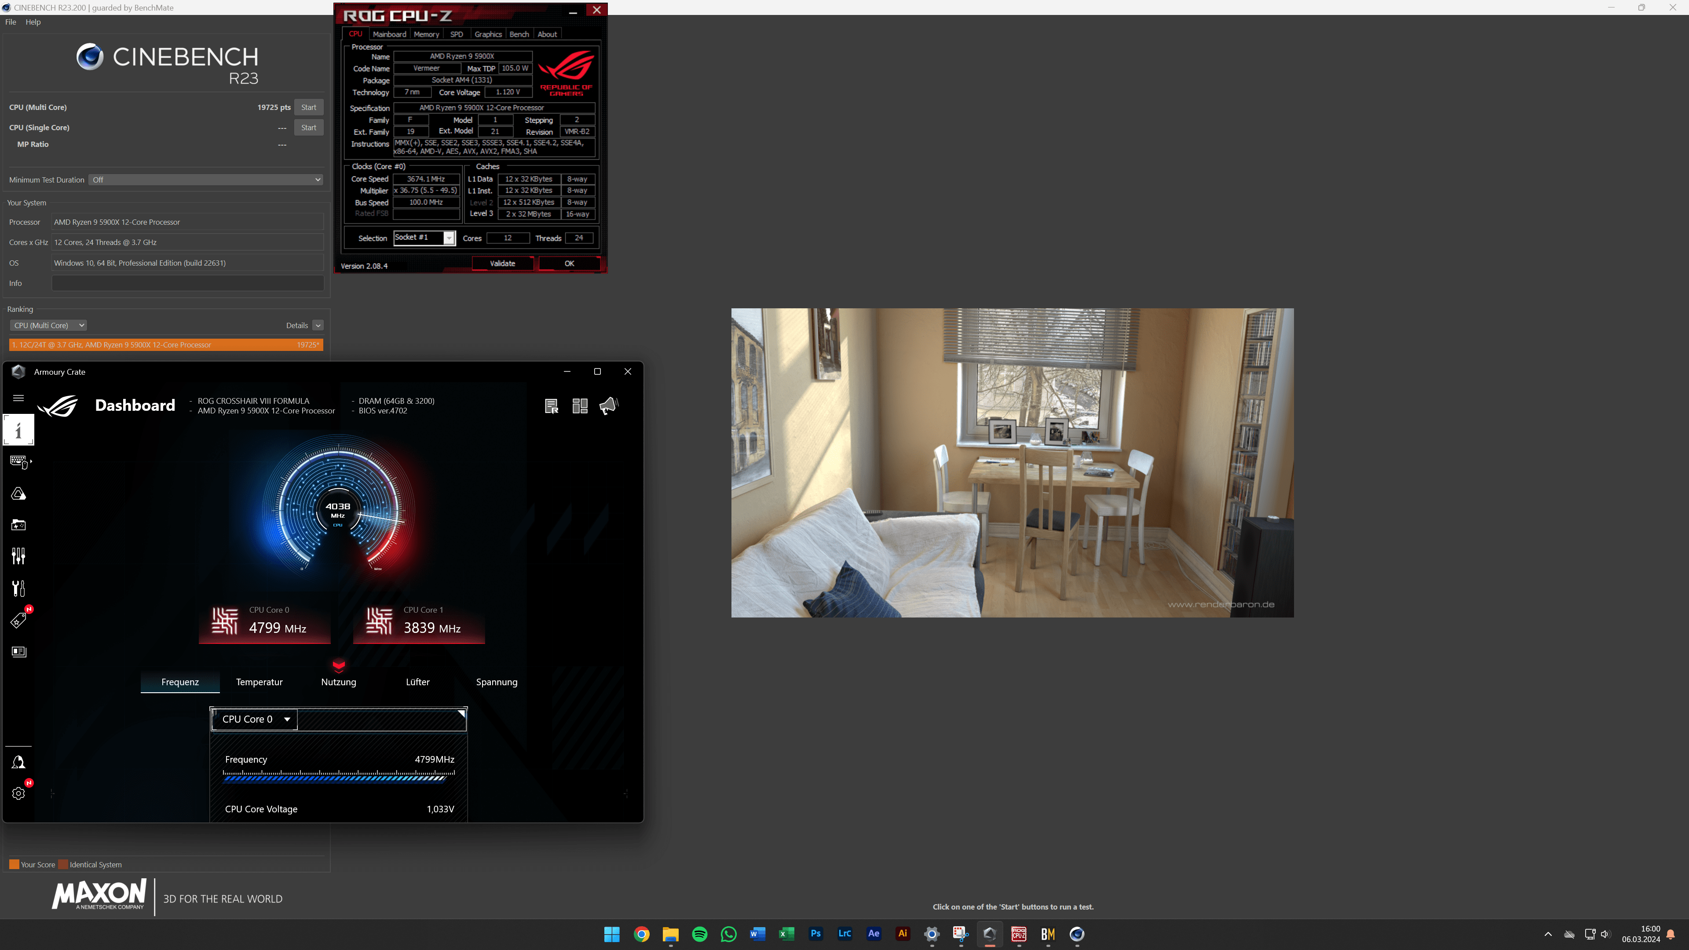Open the Armoury Crate hamburger menu
Image resolution: width=1689 pixels, height=950 pixels.
pos(18,398)
